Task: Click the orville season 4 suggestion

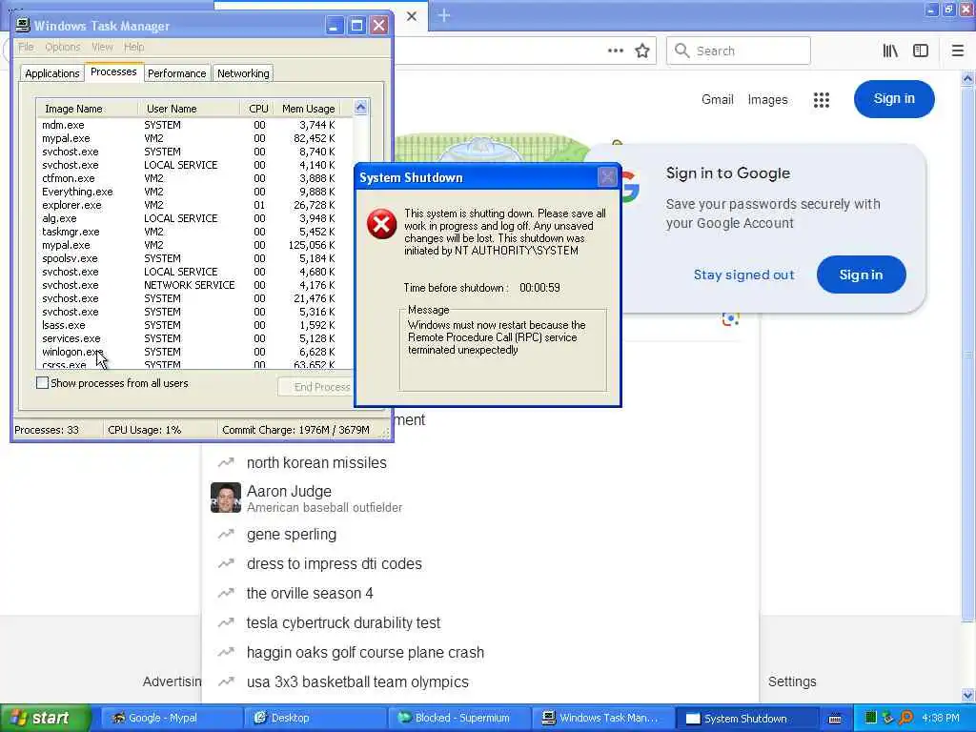Action: click(x=310, y=593)
